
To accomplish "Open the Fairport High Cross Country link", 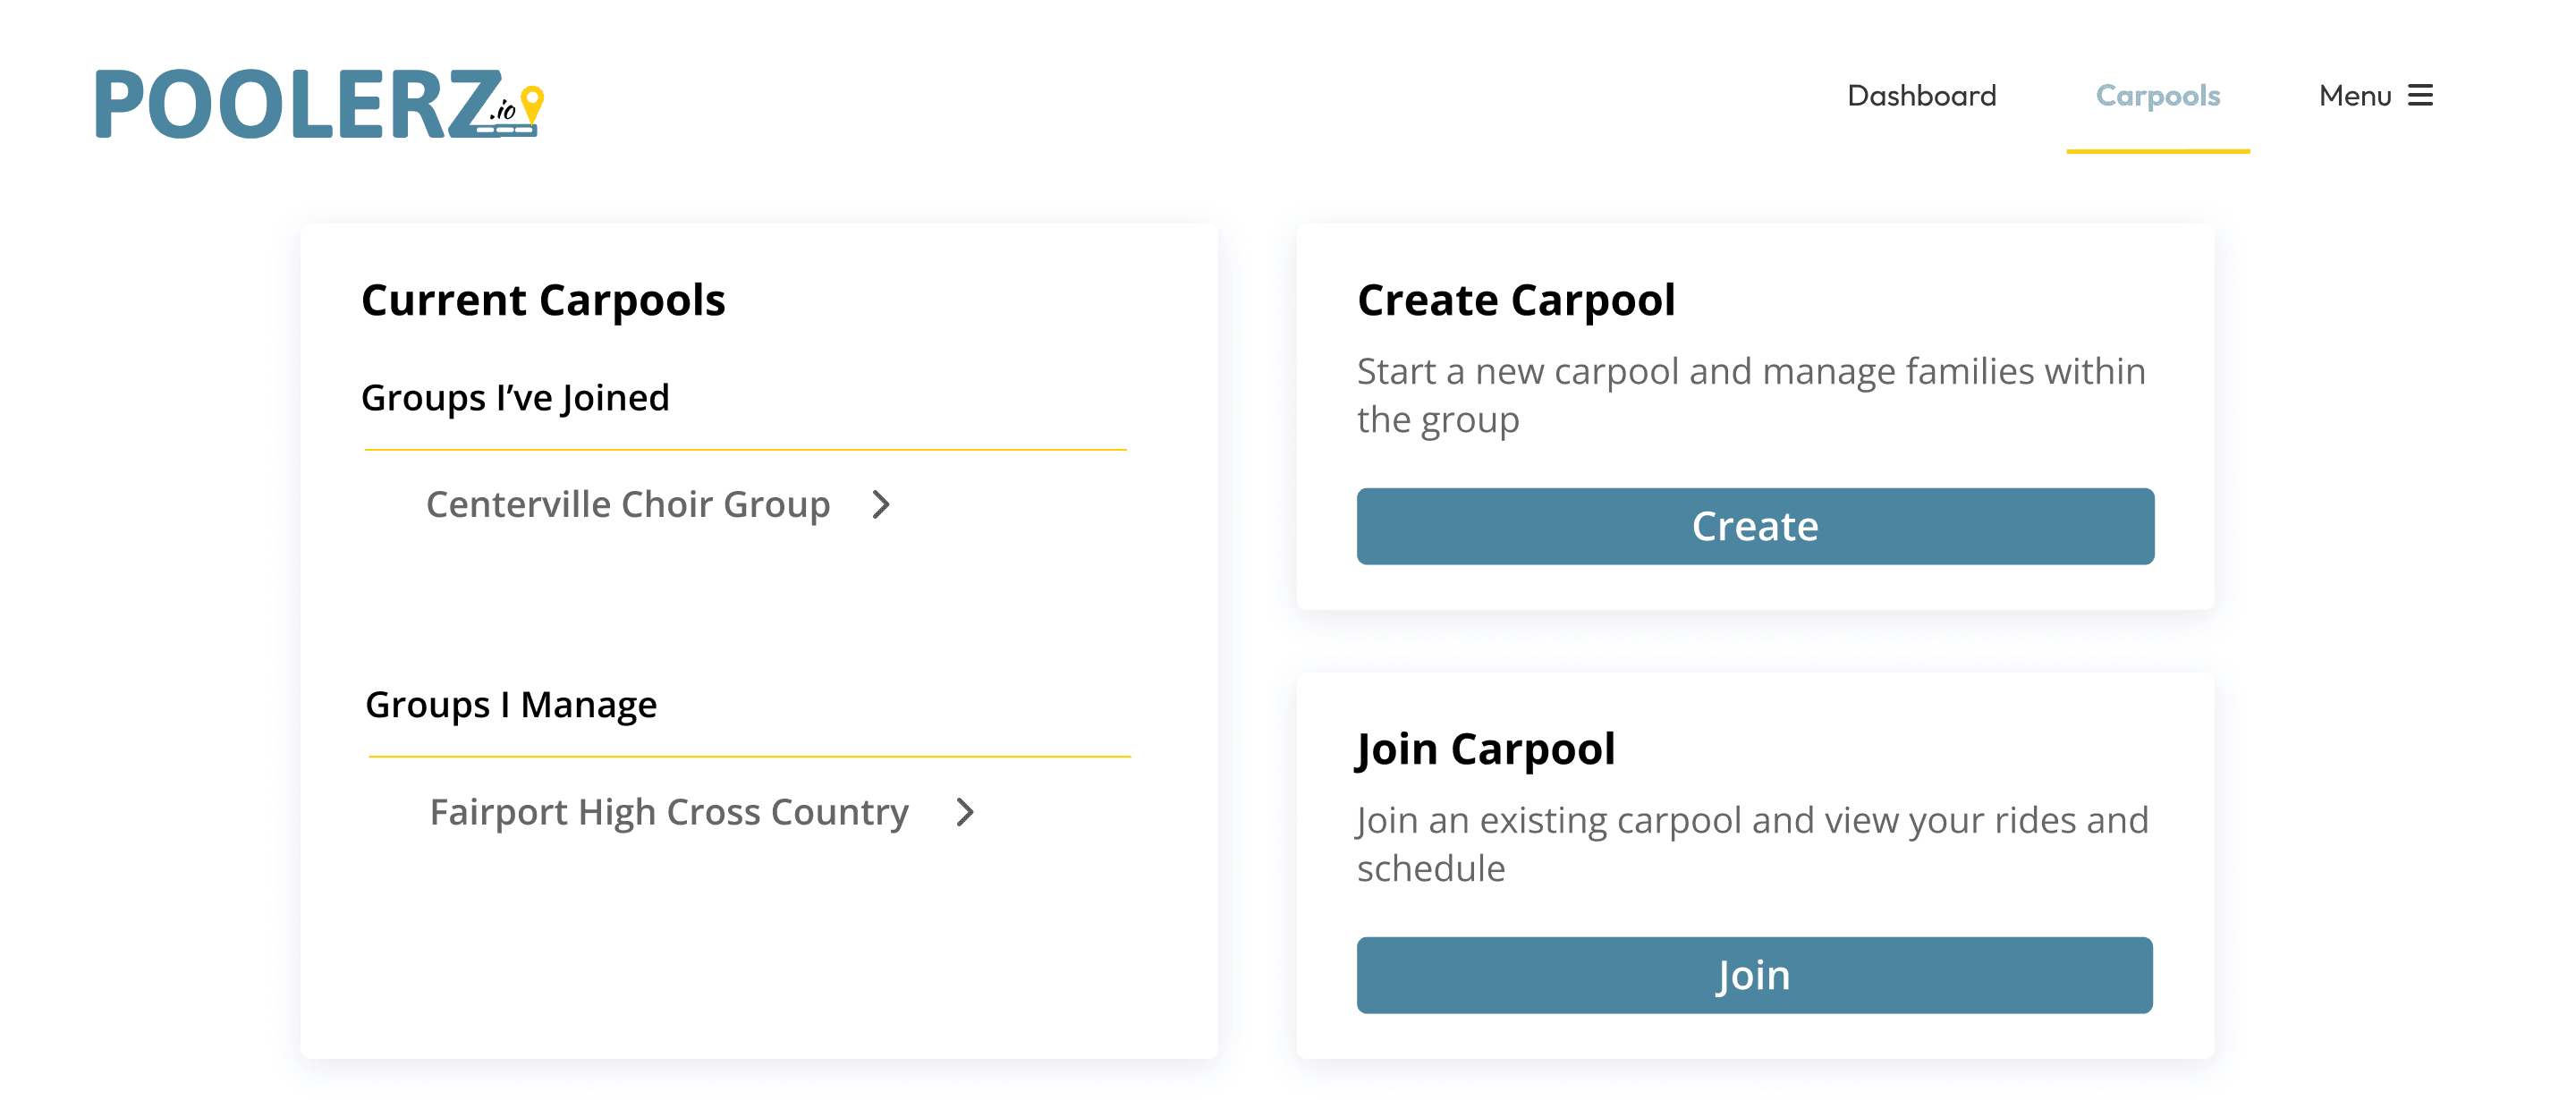I will [668, 812].
